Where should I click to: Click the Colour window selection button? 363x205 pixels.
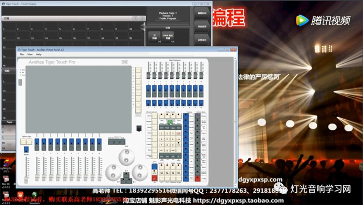click(155, 139)
